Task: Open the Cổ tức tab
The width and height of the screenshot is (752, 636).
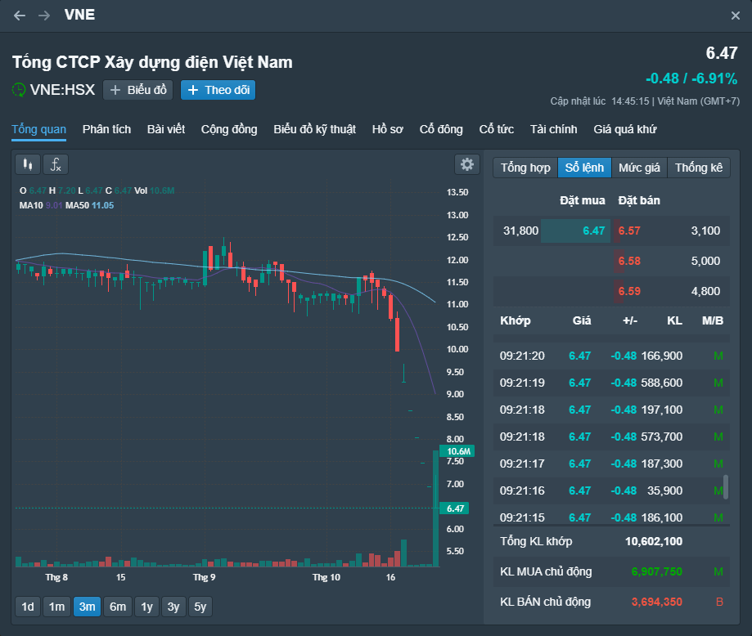Action: click(497, 129)
